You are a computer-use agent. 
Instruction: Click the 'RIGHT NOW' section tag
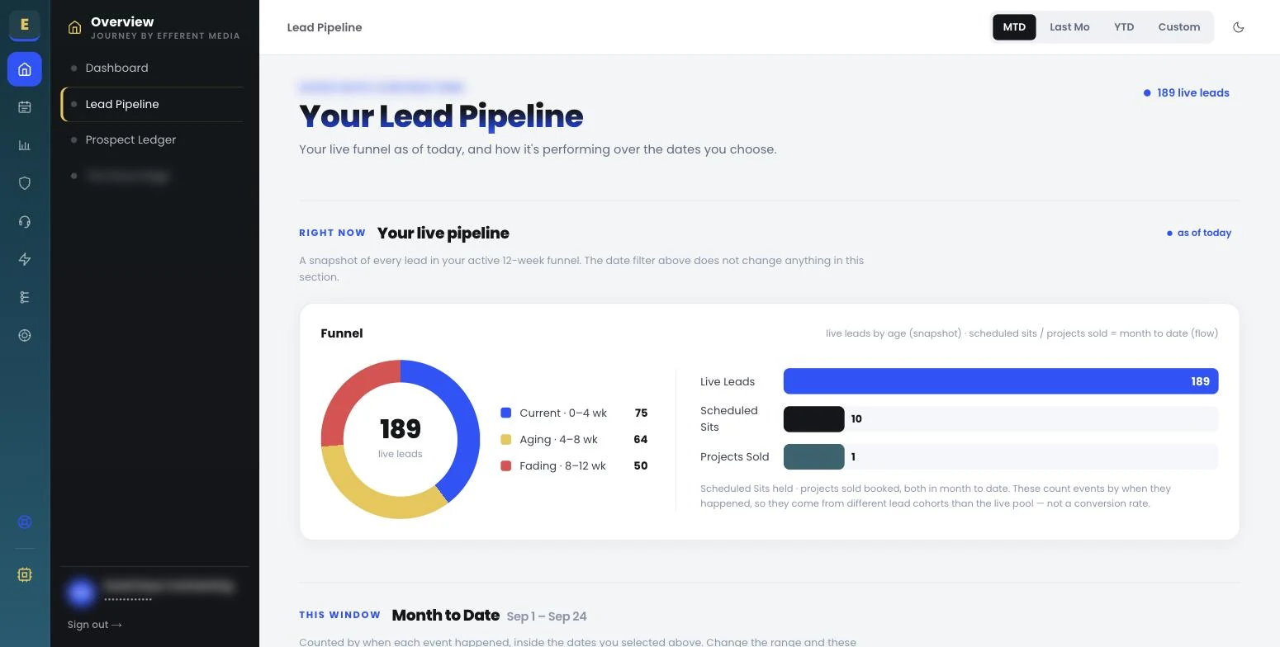[332, 233]
